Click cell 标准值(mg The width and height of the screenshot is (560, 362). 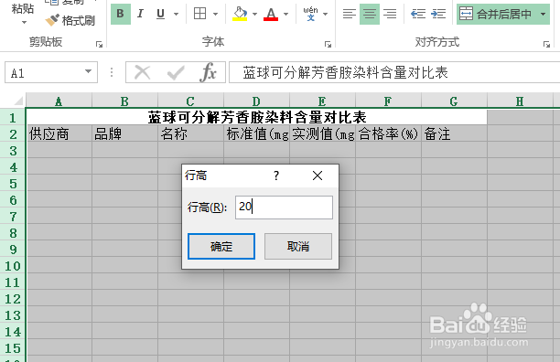(x=257, y=133)
